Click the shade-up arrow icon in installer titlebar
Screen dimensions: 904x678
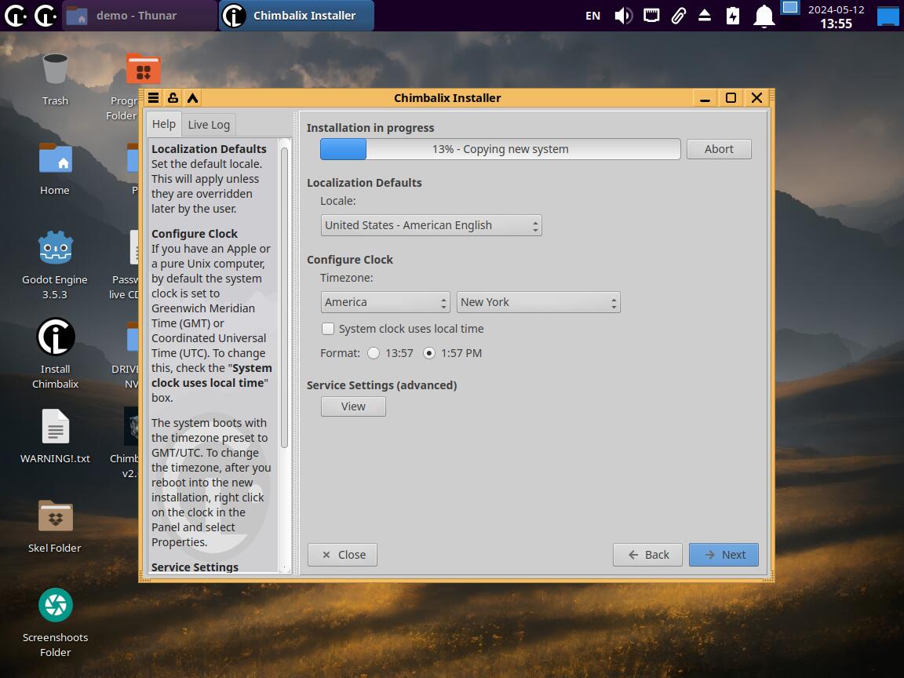[x=192, y=97]
